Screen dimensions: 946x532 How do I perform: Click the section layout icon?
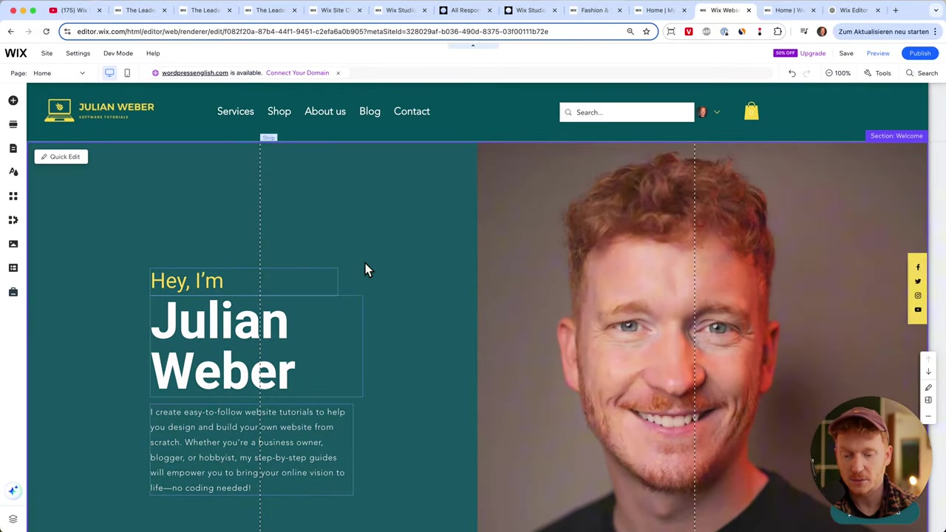[x=928, y=400]
